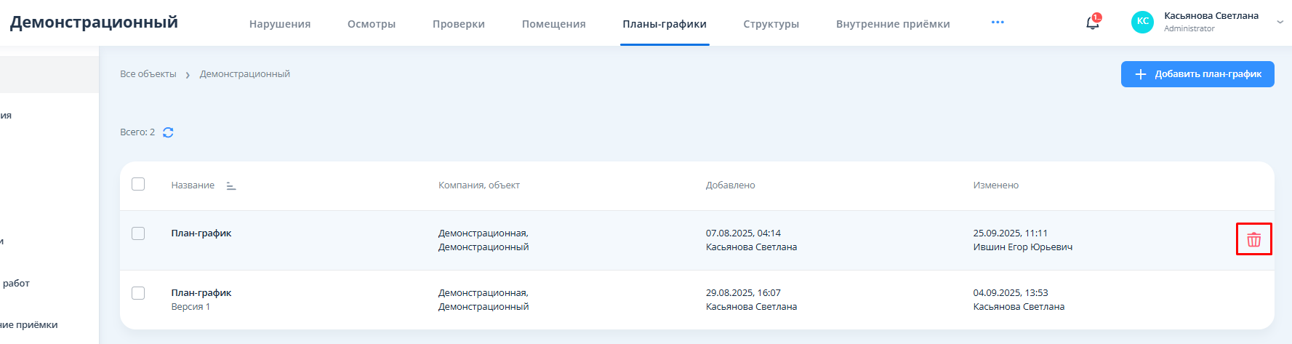
Task: Delete the first План-график row via trash icon
Action: coord(1253,239)
